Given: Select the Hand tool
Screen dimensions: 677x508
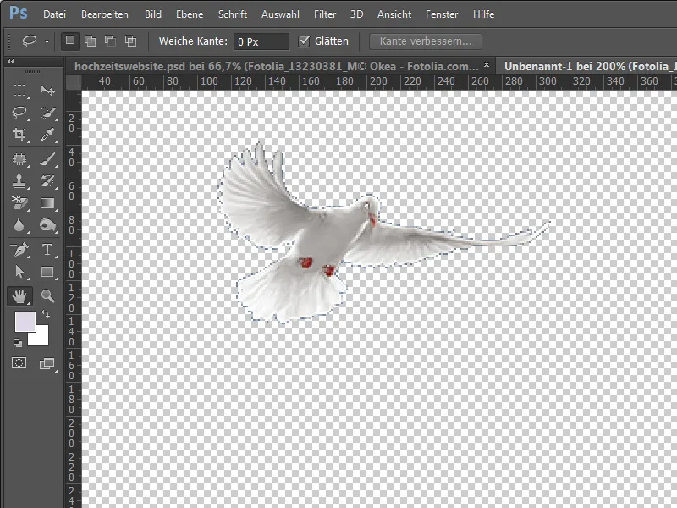Looking at the screenshot, I should 19,295.
